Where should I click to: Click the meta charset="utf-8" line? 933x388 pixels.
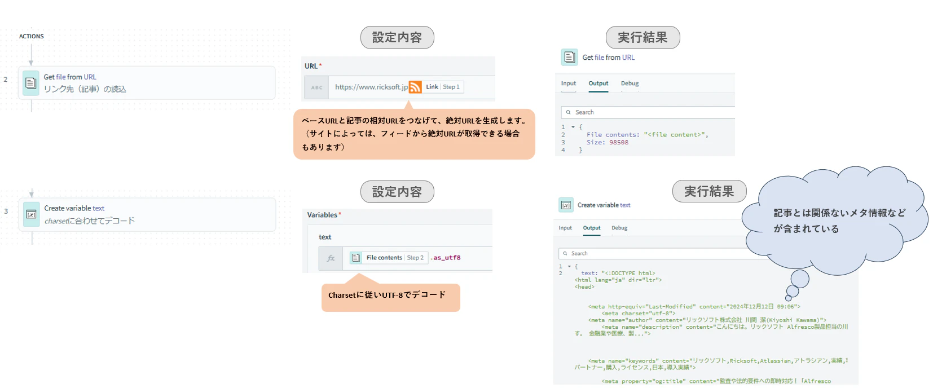(x=639, y=314)
